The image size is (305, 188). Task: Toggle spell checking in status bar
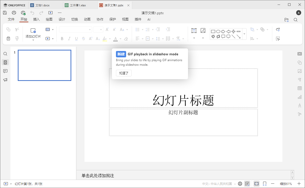247,183
